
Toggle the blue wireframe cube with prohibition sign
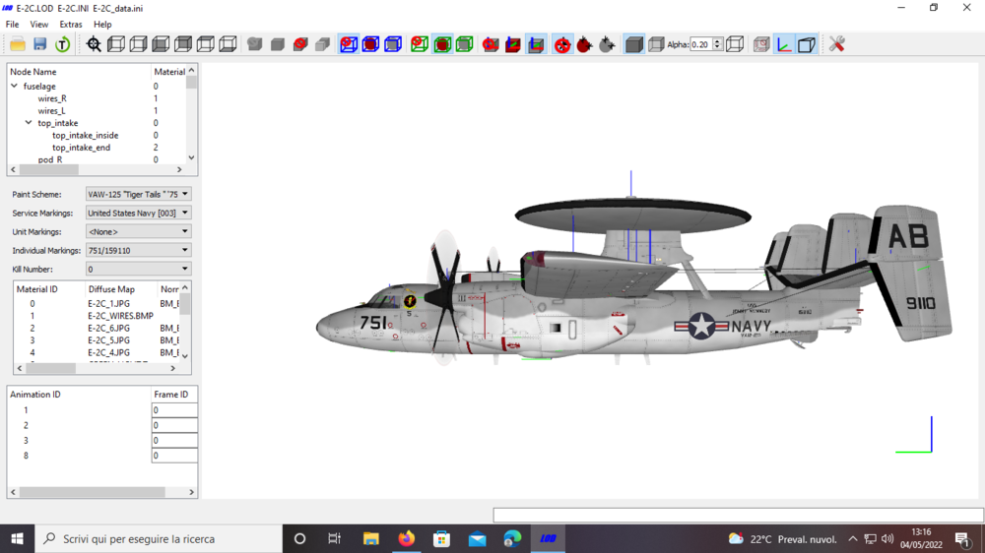coord(349,44)
